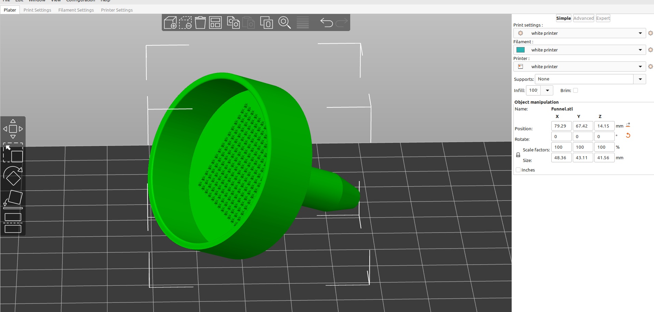Click the greyed-out Paste clipboard icon
This screenshot has height=312, width=654.
(248, 23)
